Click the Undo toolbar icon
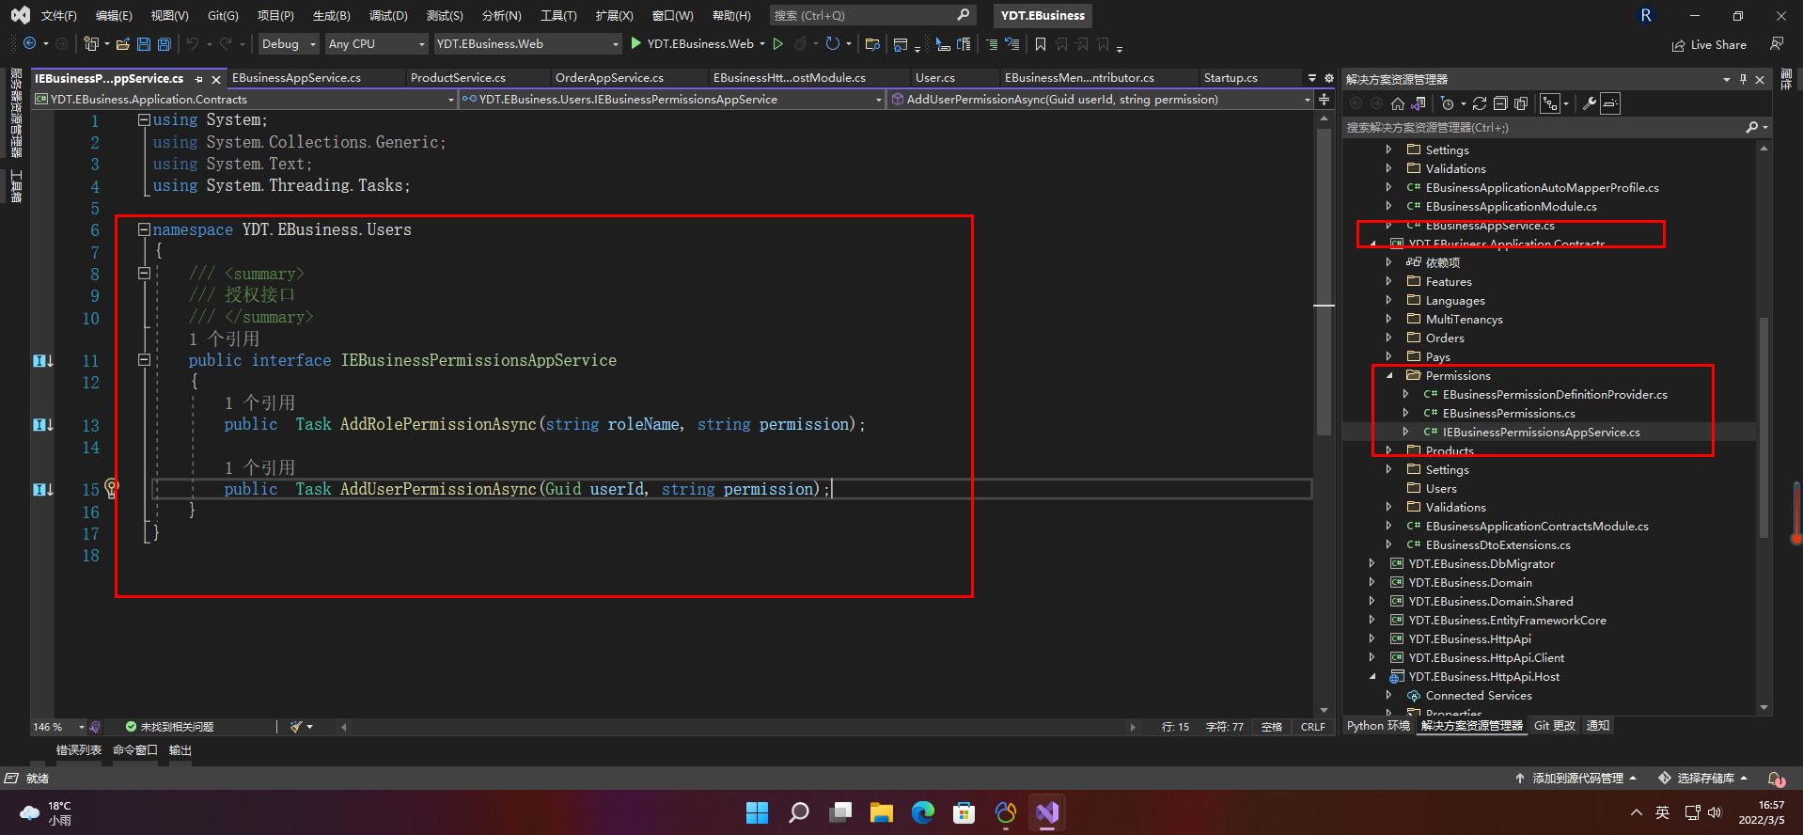The height and width of the screenshot is (835, 1803). coord(193,43)
